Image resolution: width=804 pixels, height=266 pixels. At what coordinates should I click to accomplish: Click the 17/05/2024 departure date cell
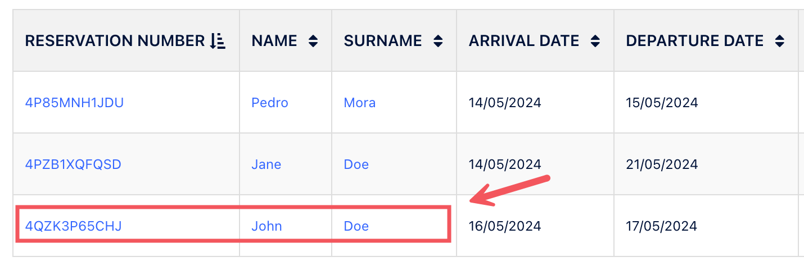click(662, 226)
